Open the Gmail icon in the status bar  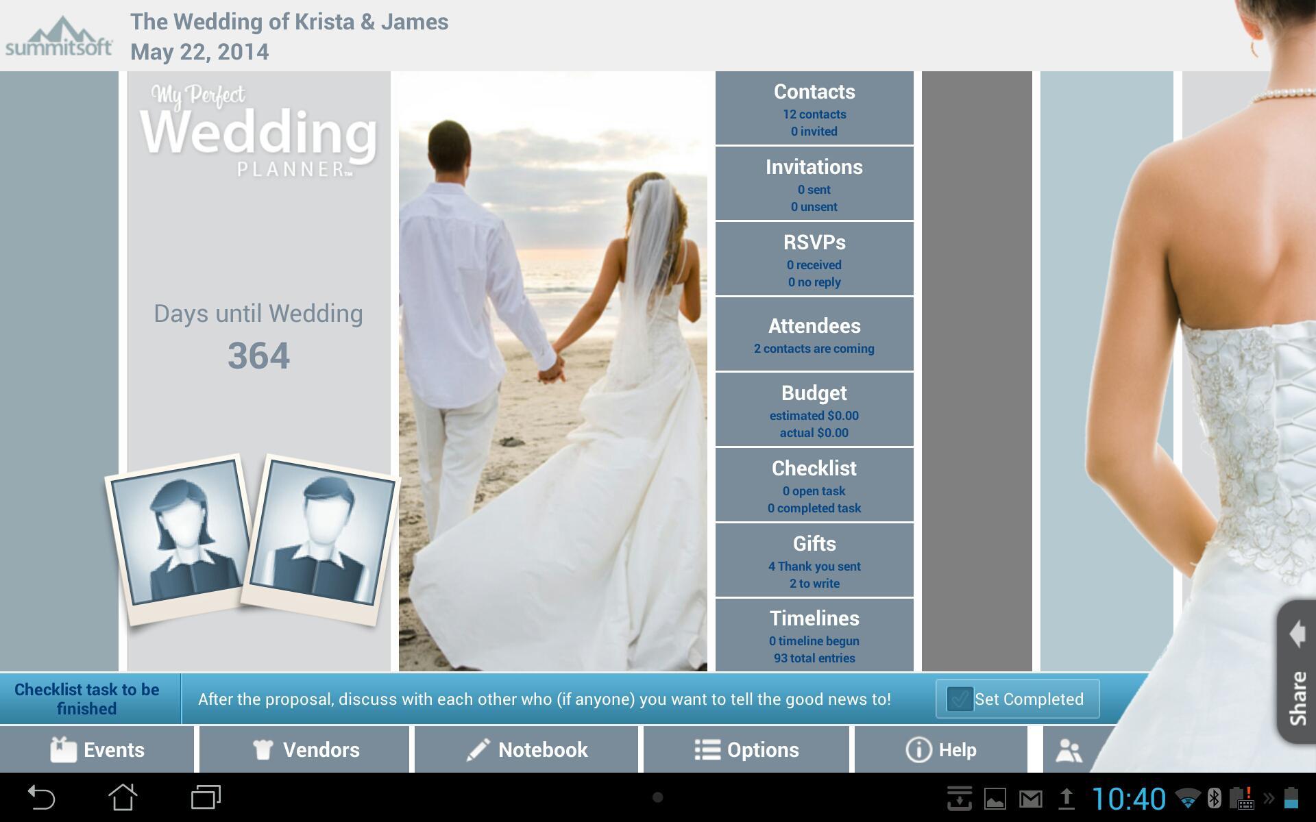[x=1032, y=798]
